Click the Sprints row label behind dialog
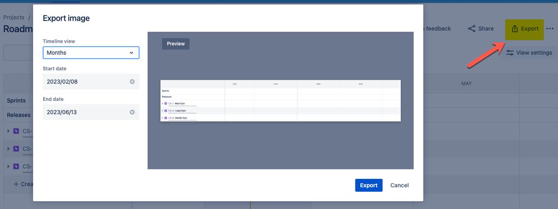Screen dimensions: 558x209 click(16, 100)
